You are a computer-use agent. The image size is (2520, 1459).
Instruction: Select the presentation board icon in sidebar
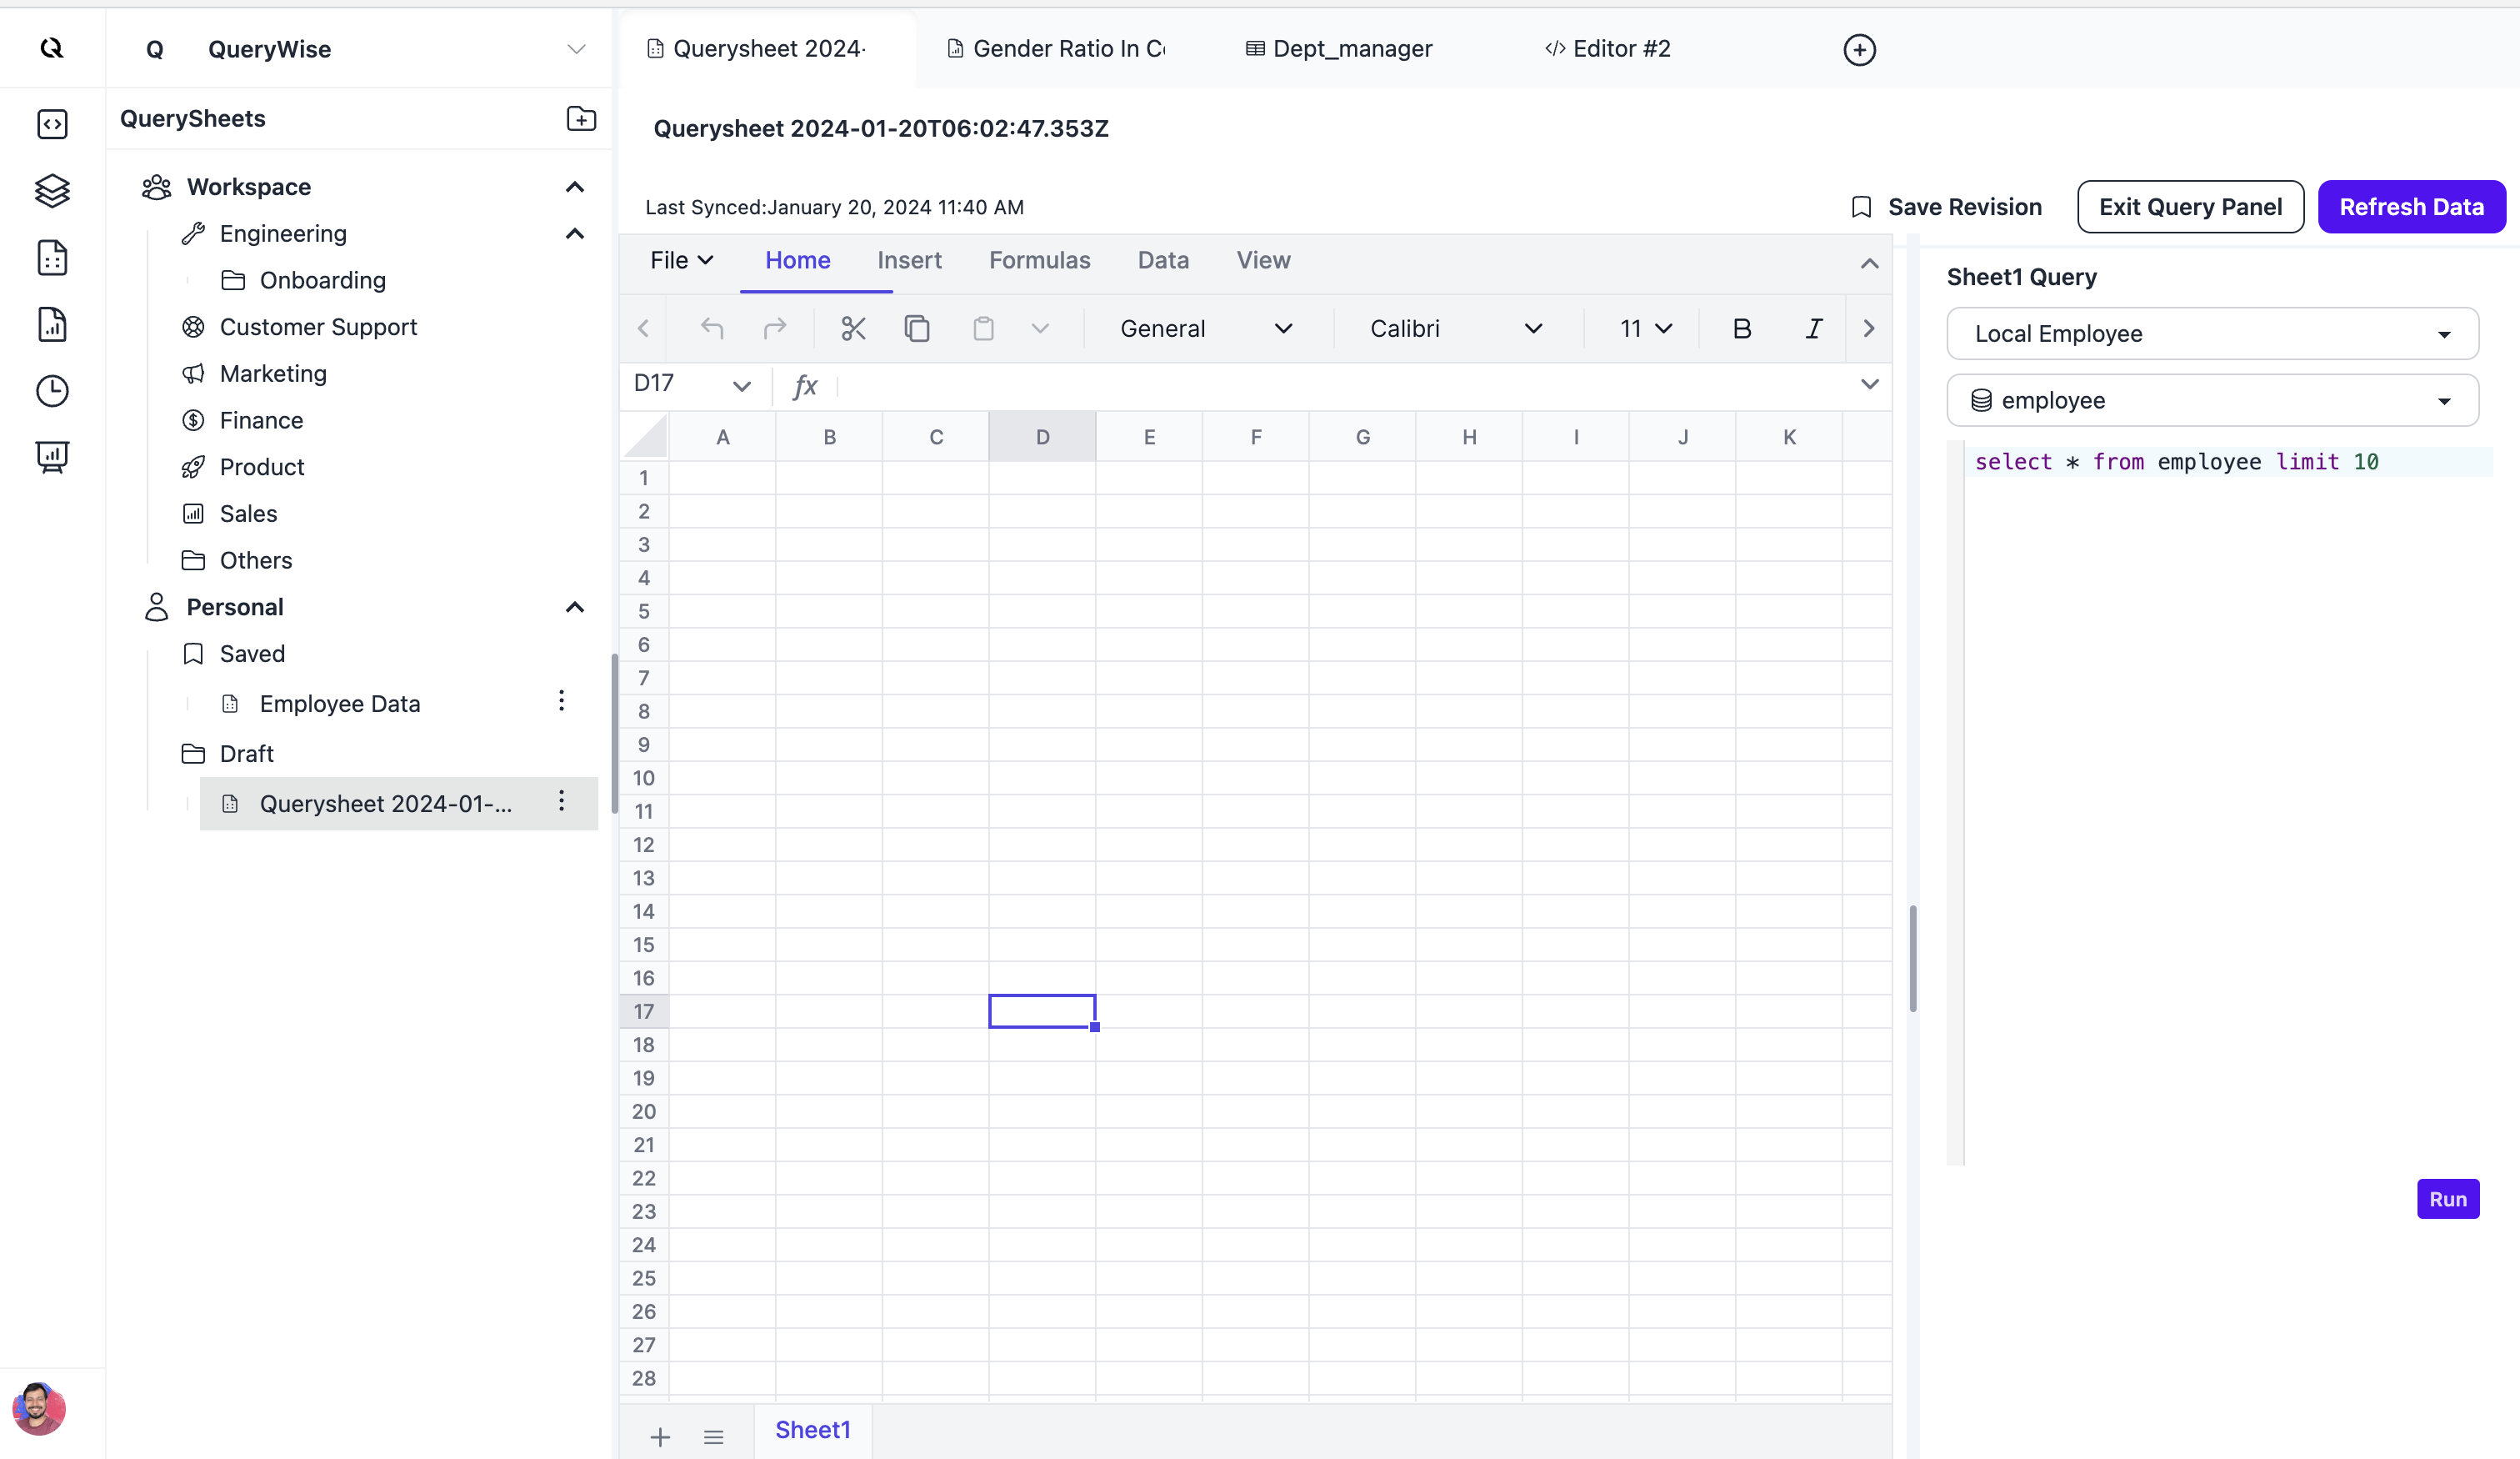tap(51, 456)
